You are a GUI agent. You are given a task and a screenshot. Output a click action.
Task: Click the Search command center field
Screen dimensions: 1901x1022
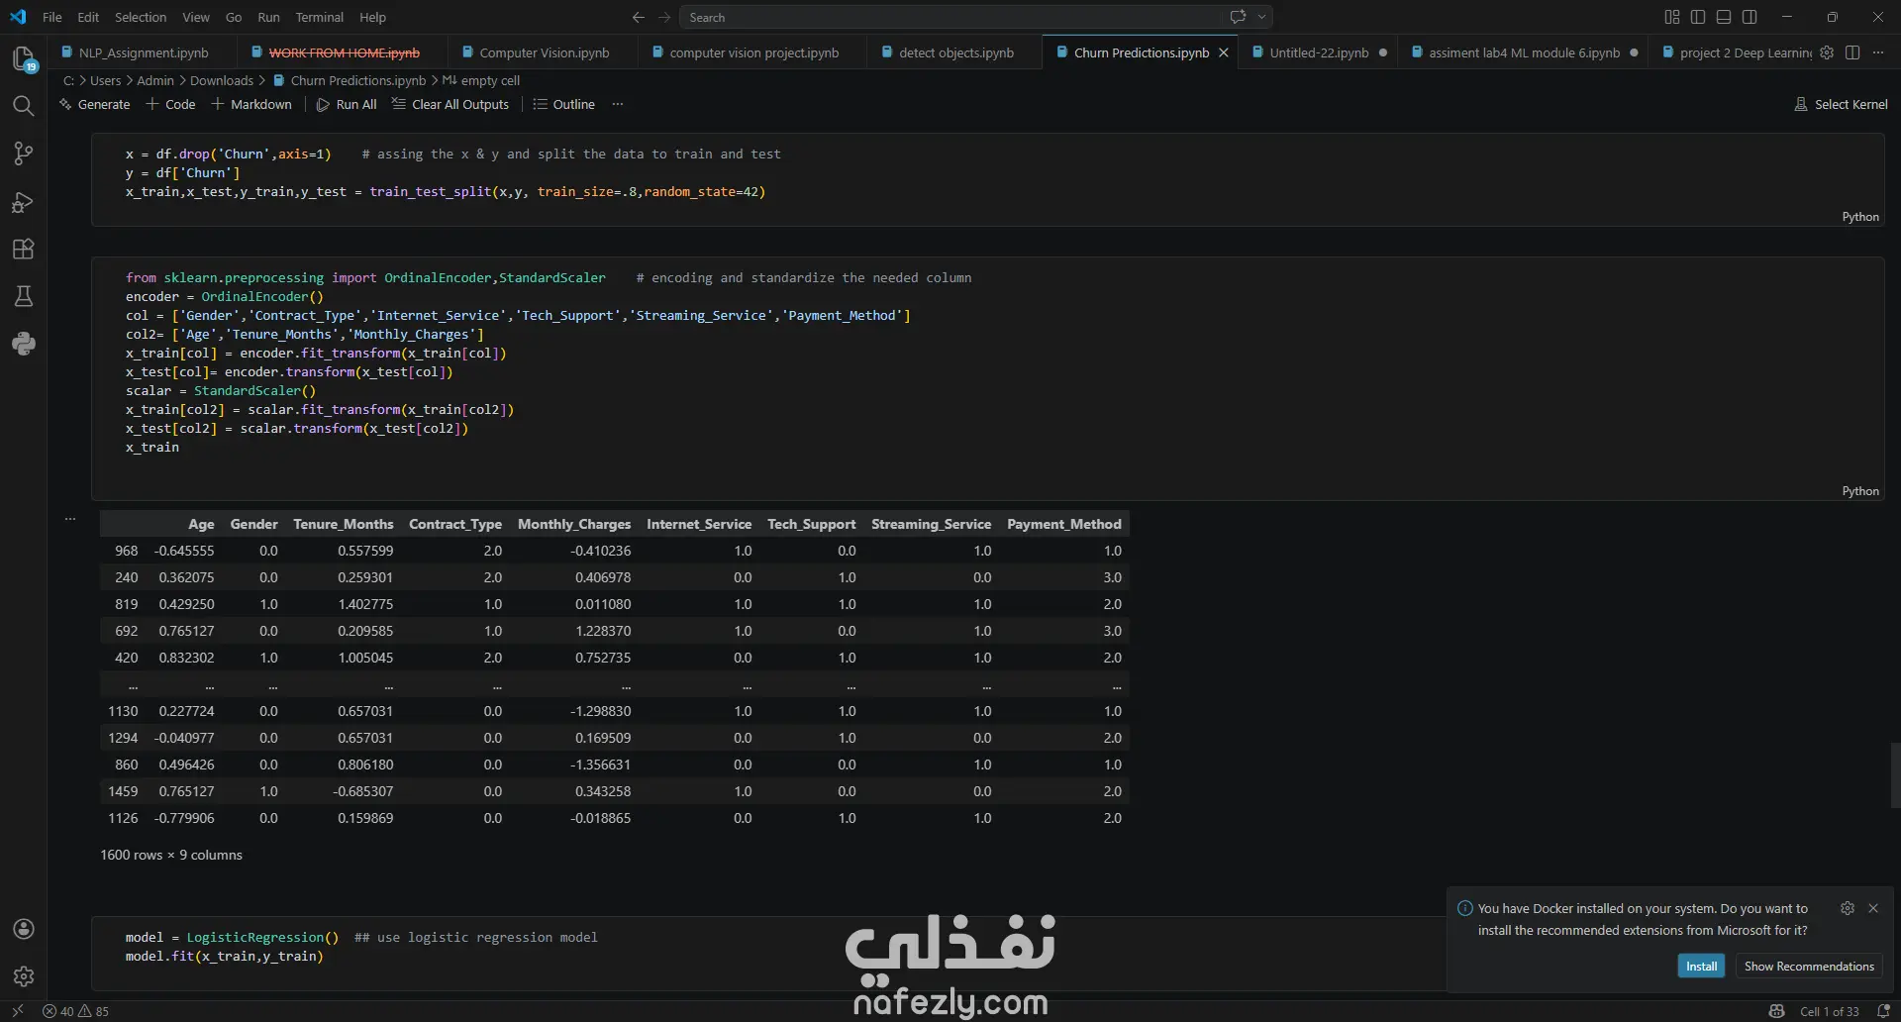(975, 17)
